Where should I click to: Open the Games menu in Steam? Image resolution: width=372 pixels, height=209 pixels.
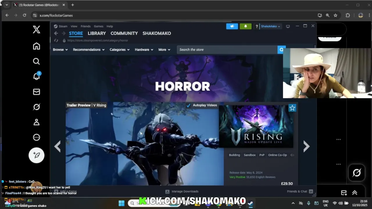click(99, 26)
